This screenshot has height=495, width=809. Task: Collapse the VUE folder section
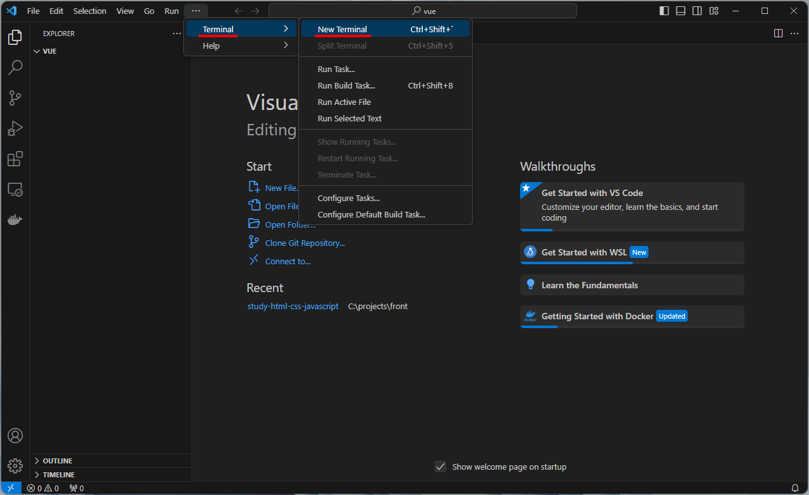(111, 51)
